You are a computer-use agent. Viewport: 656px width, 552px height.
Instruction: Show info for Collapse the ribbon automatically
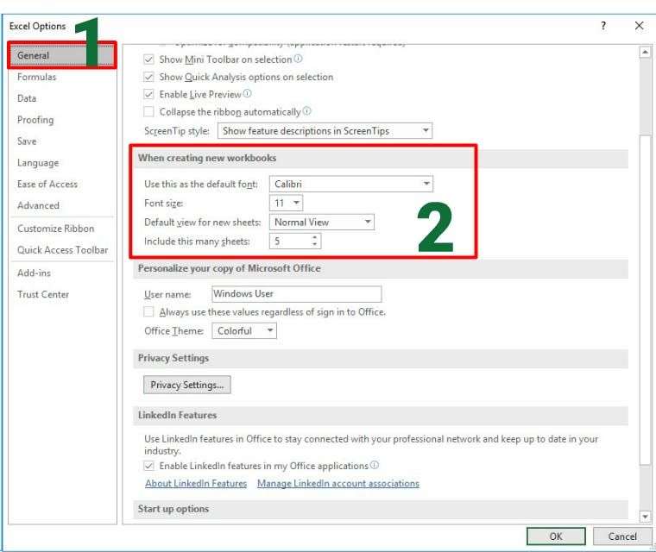coord(306,111)
